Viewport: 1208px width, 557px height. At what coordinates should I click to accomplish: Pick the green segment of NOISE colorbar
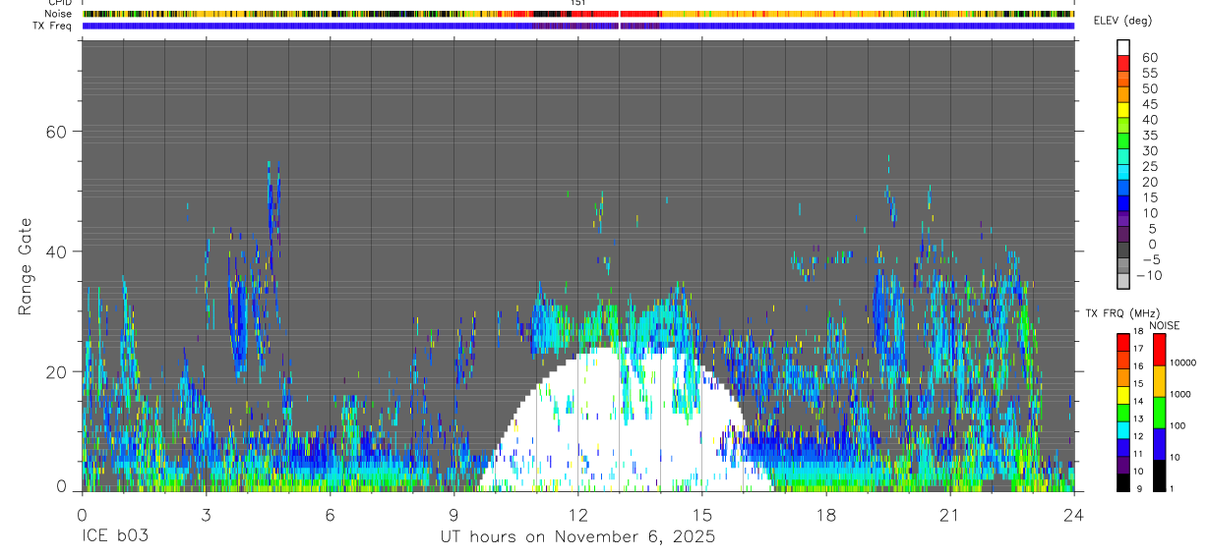point(1159,412)
